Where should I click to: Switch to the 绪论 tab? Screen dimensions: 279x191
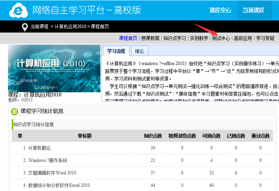140,51
